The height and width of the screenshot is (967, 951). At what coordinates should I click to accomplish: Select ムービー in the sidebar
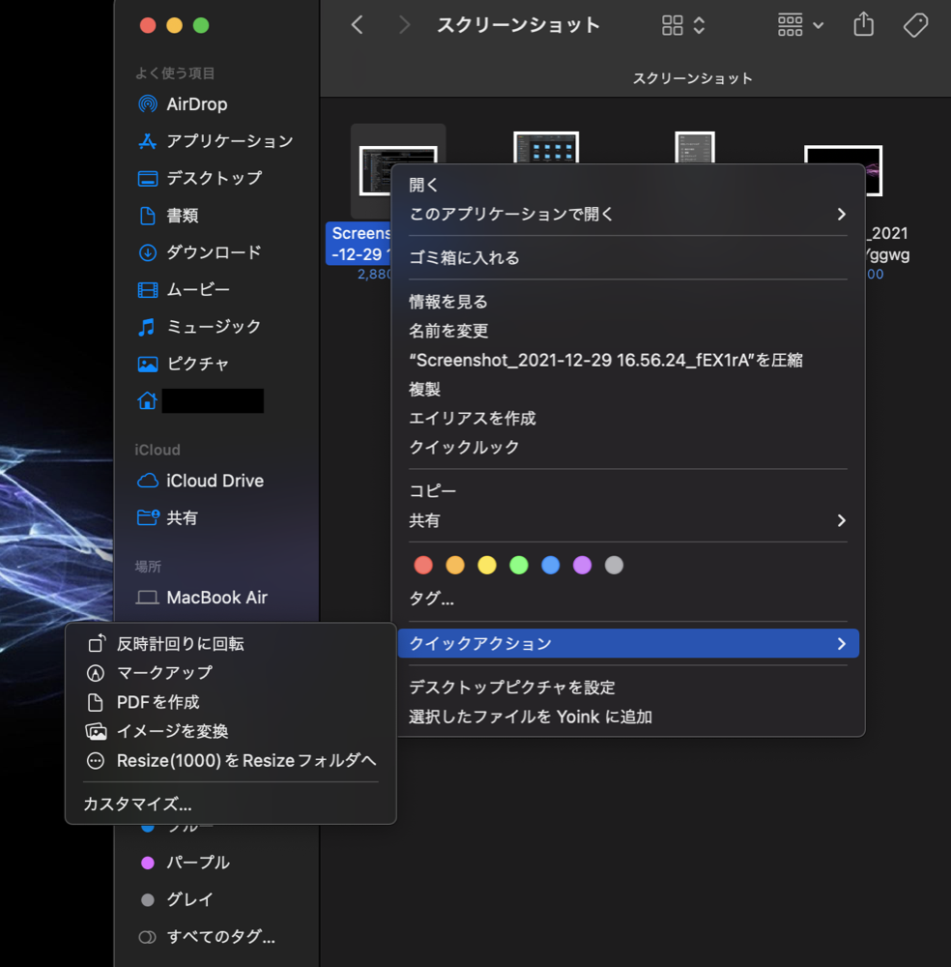click(183, 289)
